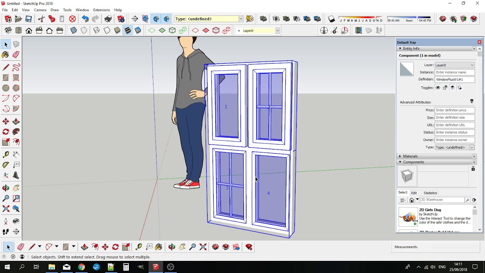Select the Dimension tool in left toolbar
Image resolution: width=485 pixels, height=273 pixels.
click(x=16, y=155)
